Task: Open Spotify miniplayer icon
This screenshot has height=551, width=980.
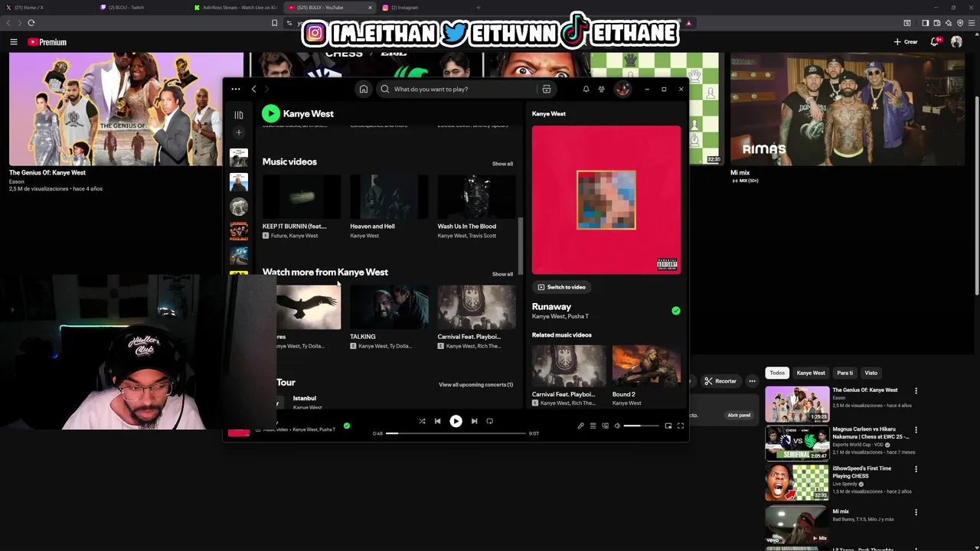Action: point(668,425)
